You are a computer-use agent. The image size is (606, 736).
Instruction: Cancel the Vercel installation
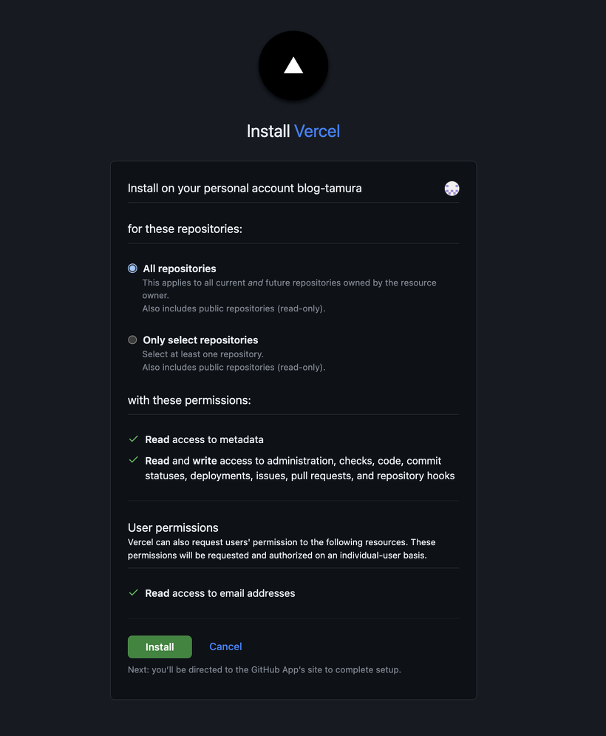[x=225, y=646]
